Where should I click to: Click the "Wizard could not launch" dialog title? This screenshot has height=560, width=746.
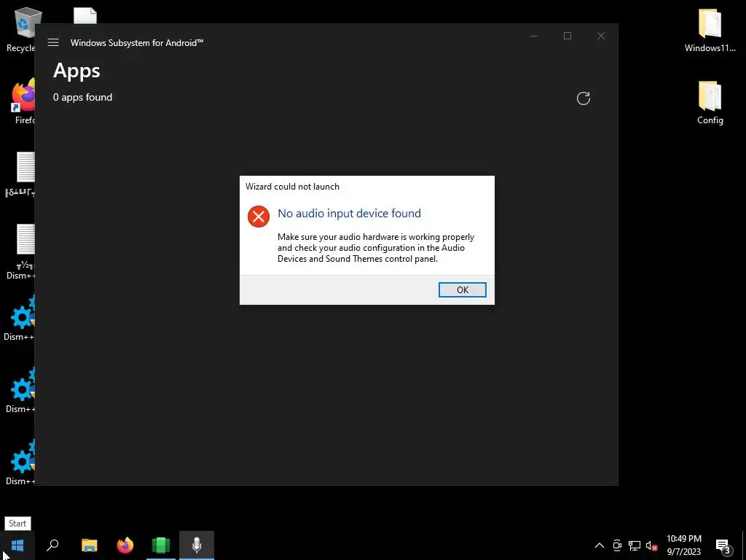(x=292, y=186)
